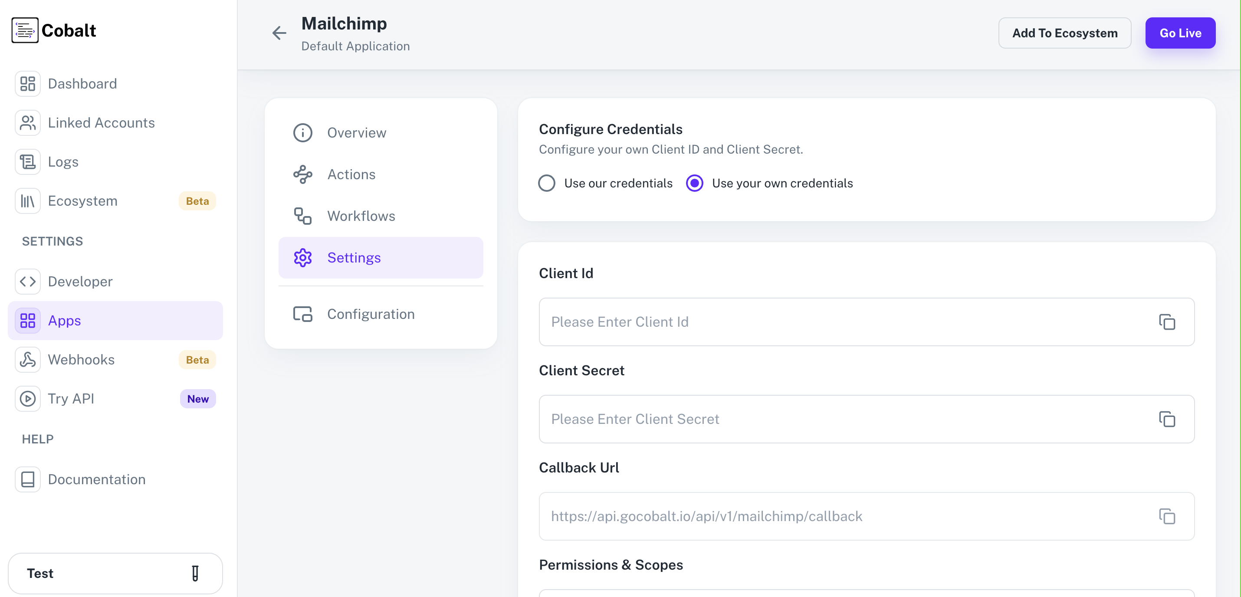Select Use your own credentials
The height and width of the screenshot is (597, 1241).
pos(694,183)
